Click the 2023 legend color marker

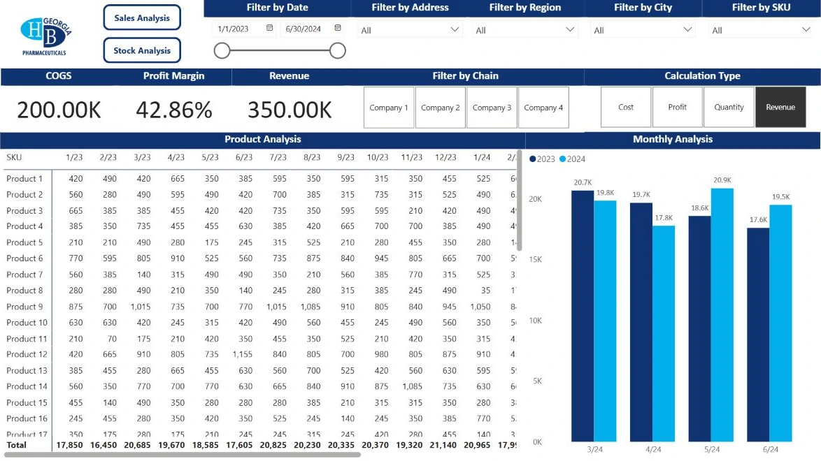coord(532,159)
